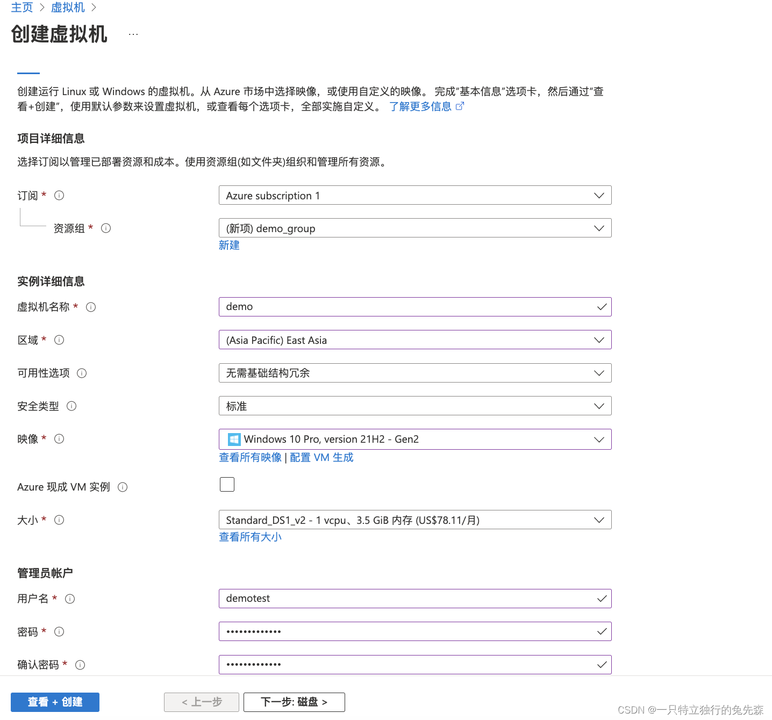This screenshot has height=720, width=772.
Task: Open the 安全类型 dropdown showing 标准
Action: (x=415, y=406)
